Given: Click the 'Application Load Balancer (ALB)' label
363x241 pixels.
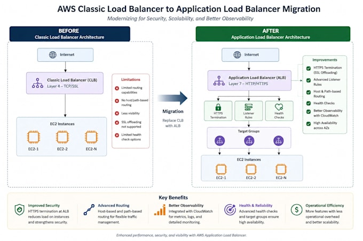Looking at the screenshot, I should tap(257, 78).
